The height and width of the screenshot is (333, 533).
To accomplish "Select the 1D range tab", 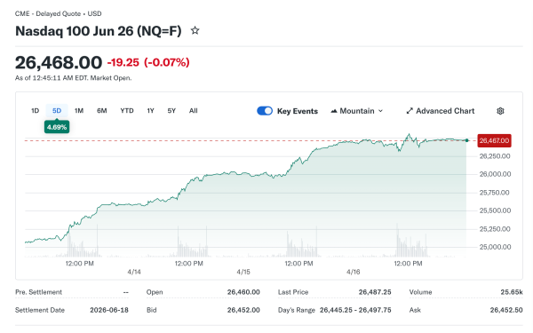I will (x=35, y=110).
